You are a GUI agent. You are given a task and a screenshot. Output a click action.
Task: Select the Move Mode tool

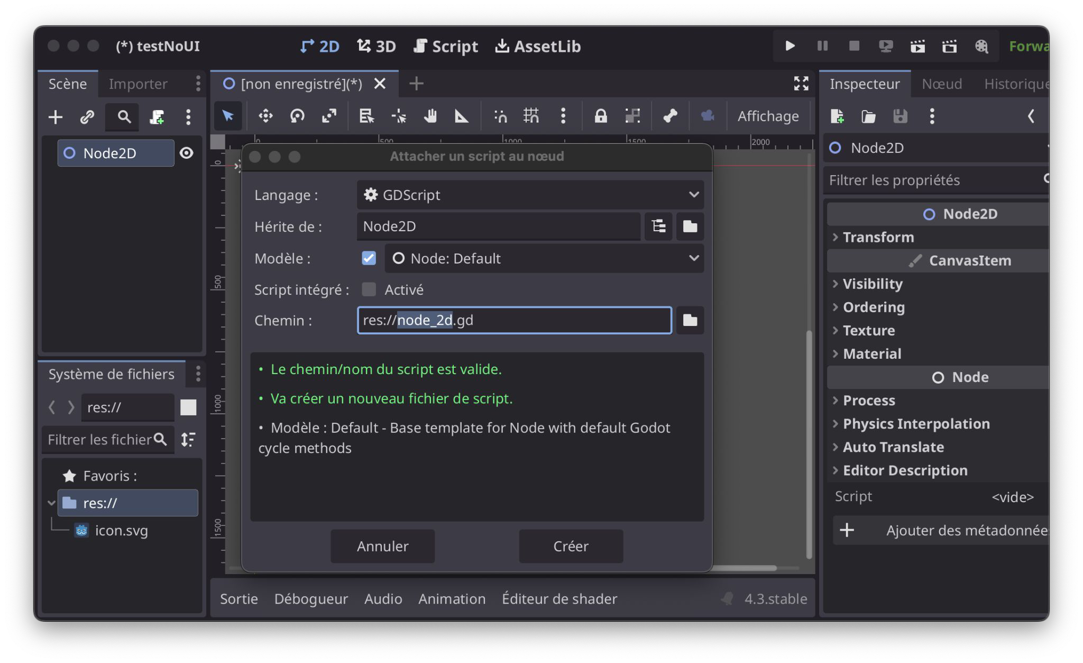click(265, 116)
